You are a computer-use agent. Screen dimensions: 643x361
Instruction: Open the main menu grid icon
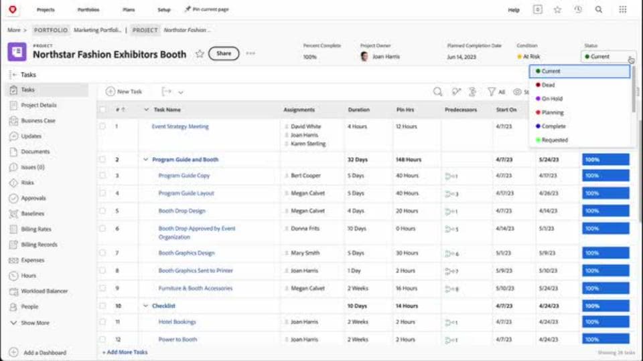point(622,9)
